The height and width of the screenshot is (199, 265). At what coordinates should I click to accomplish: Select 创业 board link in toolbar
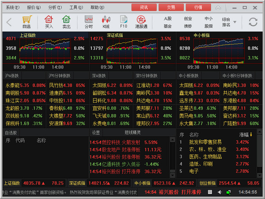pyautogui.click(x=188, y=19)
